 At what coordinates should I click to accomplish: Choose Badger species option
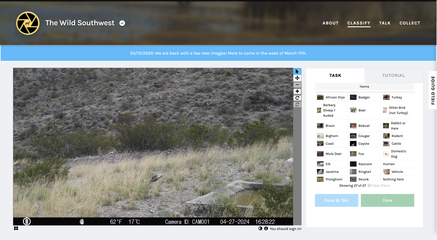[364, 97]
